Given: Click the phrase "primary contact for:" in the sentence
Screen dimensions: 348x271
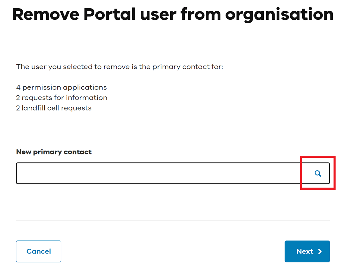Looking at the screenshot, I should point(188,67).
